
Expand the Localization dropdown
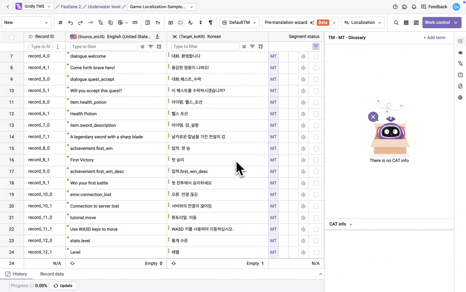tap(363, 23)
